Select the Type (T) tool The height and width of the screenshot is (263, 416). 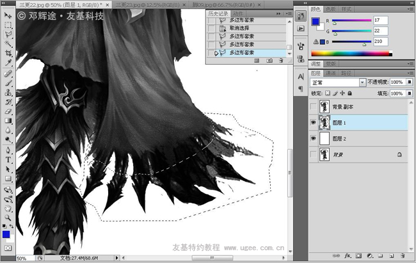click(8, 159)
